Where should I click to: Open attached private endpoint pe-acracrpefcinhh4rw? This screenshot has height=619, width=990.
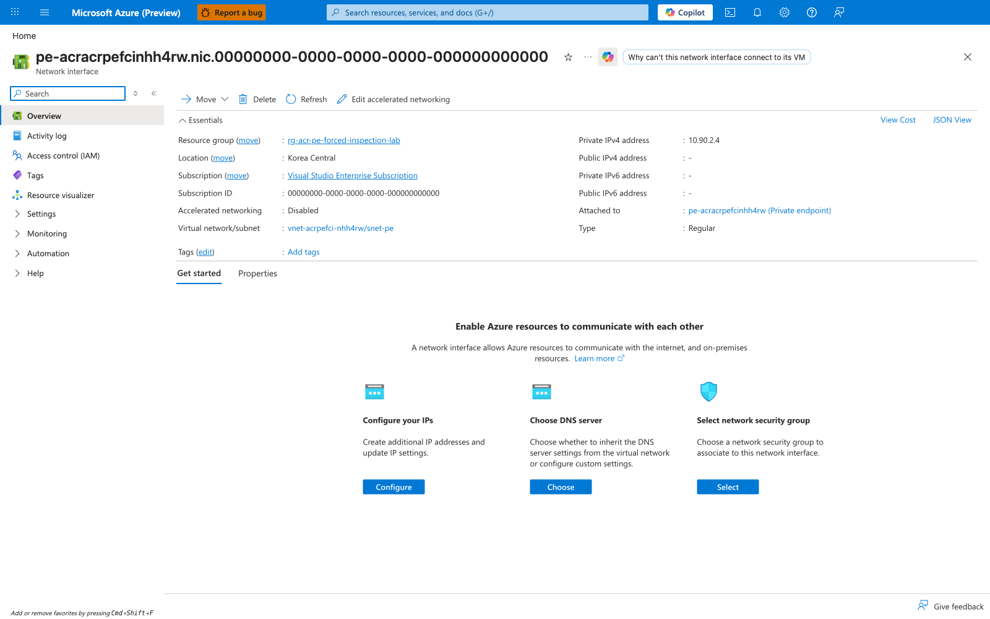pos(760,210)
